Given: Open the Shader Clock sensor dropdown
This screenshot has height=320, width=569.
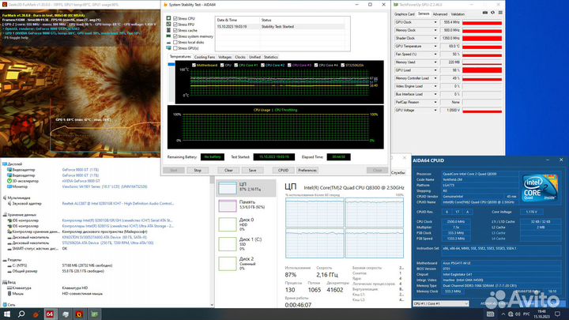Looking at the screenshot, I should click(435, 39).
